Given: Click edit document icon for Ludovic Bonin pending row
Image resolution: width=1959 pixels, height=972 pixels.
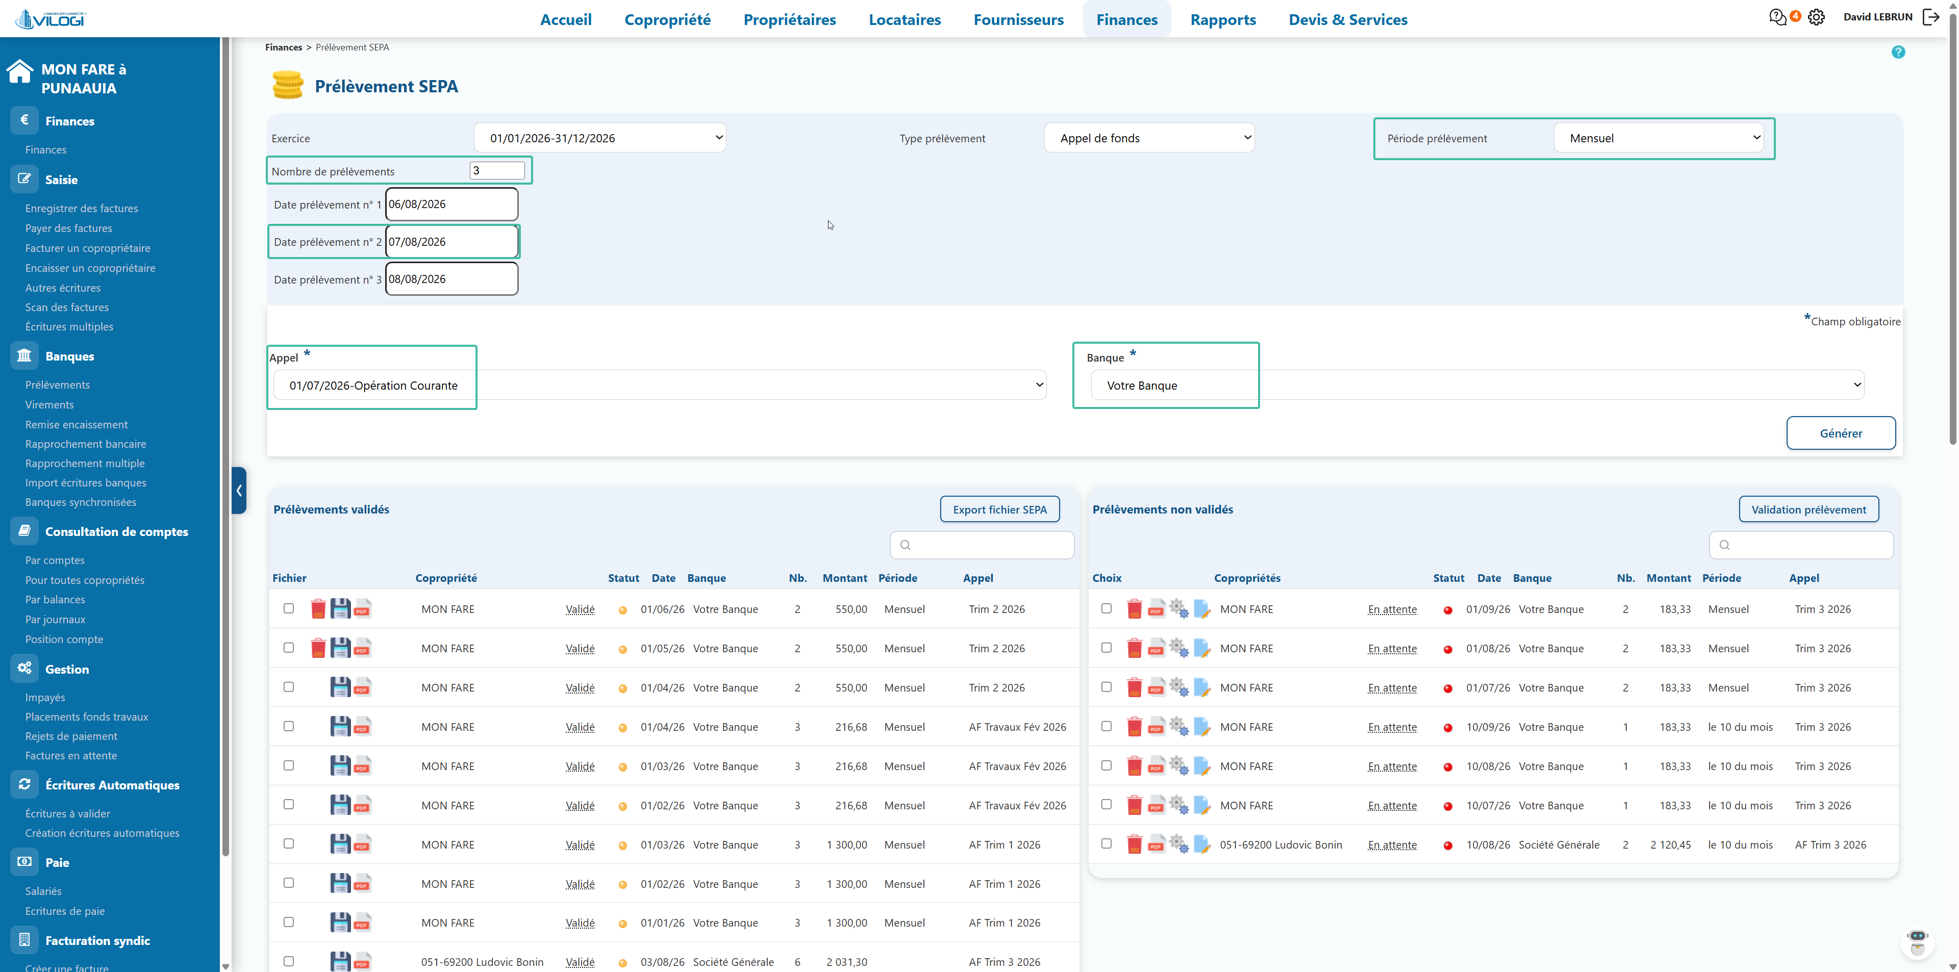Looking at the screenshot, I should (1201, 845).
